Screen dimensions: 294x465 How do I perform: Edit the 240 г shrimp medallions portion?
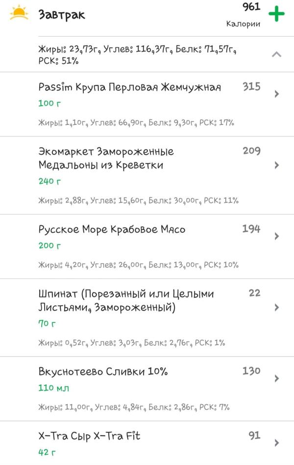click(49, 181)
